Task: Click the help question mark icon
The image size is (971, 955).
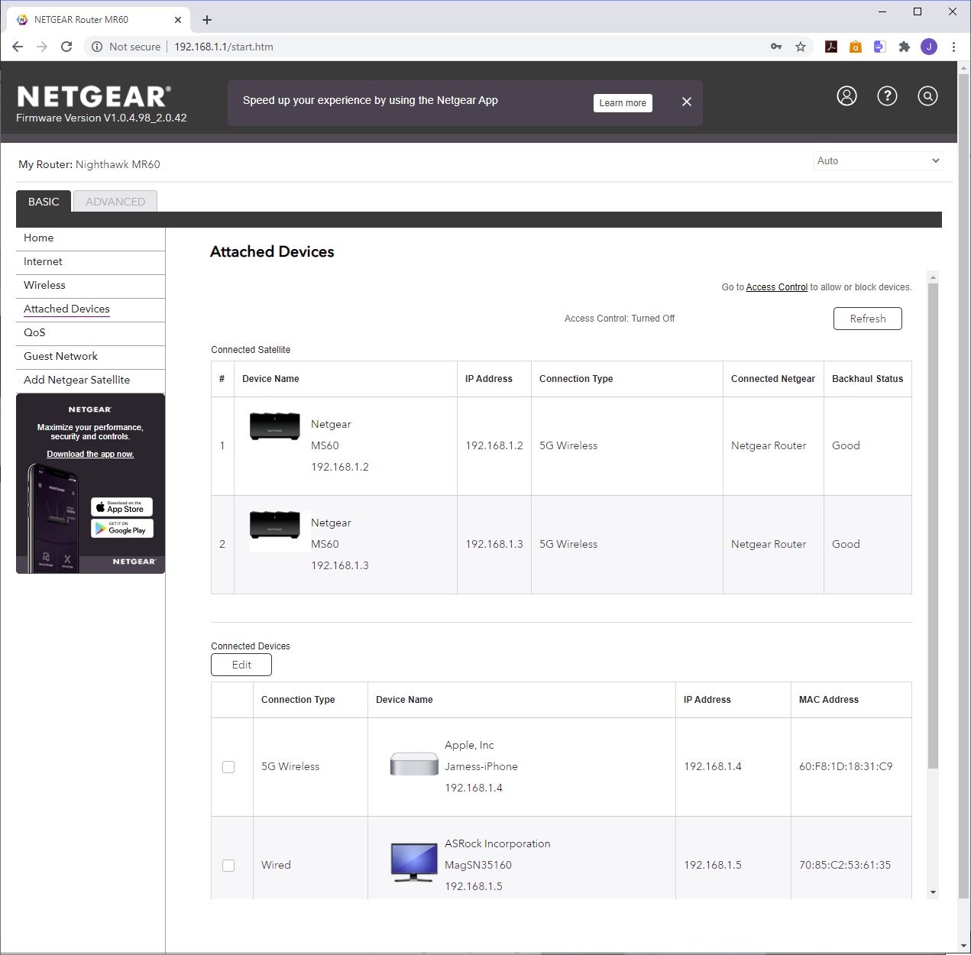Action: click(x=887, y=96)
